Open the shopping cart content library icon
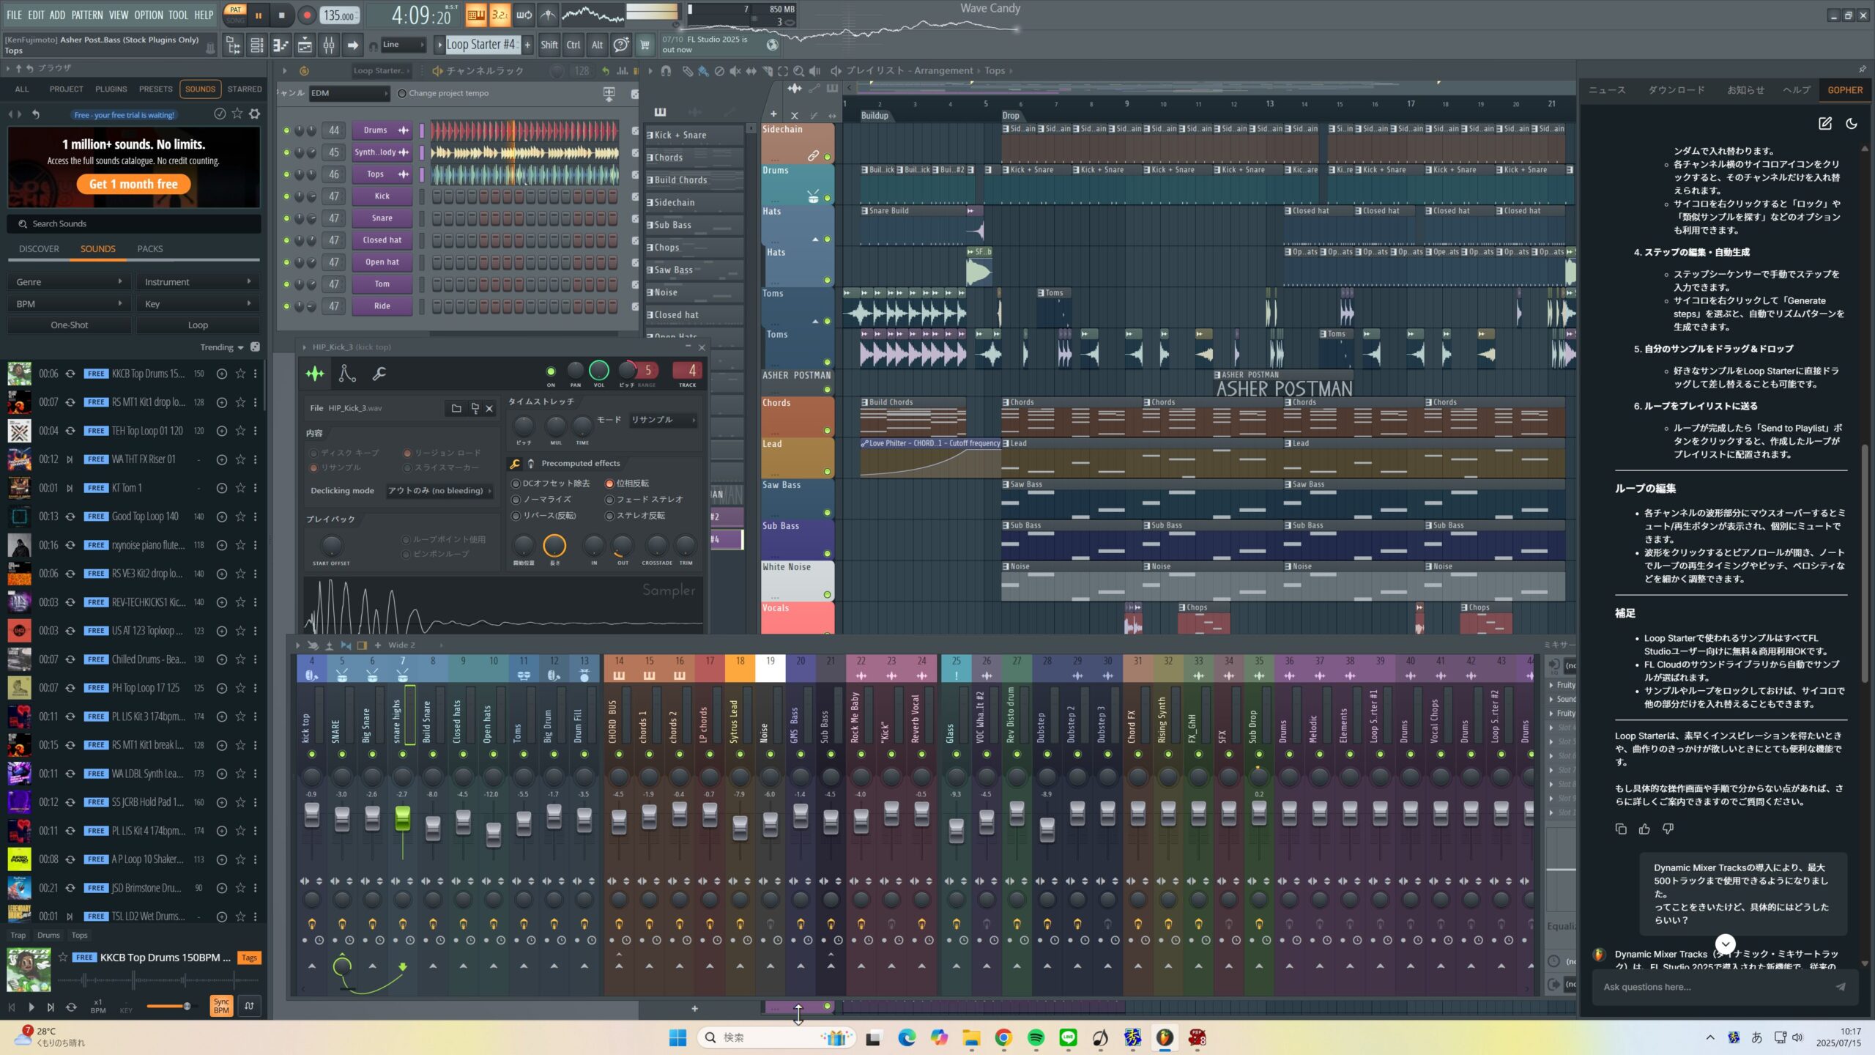 coord(645,45)
